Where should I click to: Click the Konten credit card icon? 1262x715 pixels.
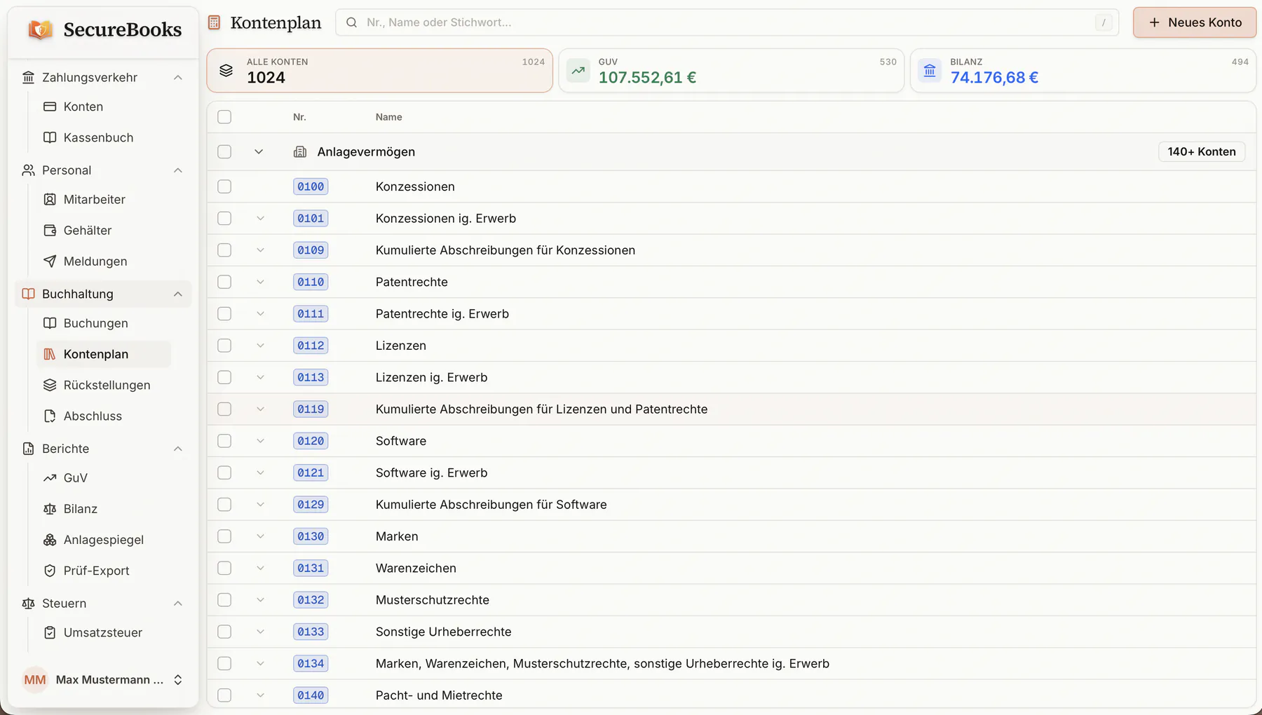[50, 107]
